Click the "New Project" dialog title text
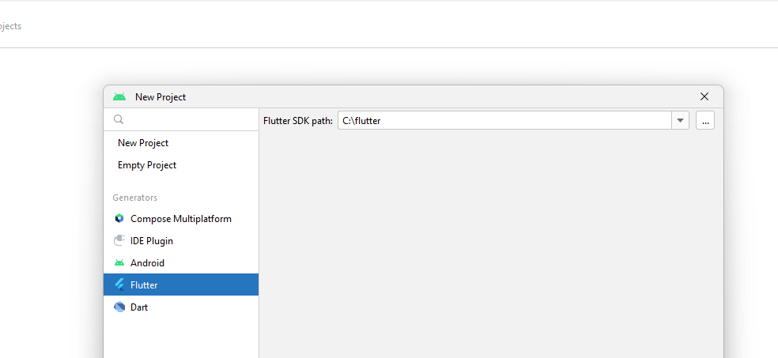The height and width of the screenshot is (358, 778). coord(161,97)
